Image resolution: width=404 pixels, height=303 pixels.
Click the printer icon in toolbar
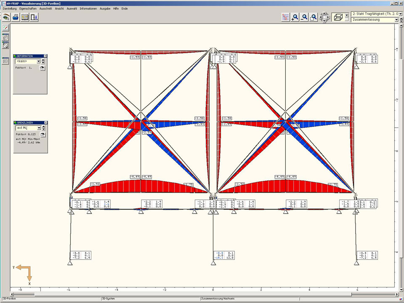pyautogui.click(x=16, y=17)
